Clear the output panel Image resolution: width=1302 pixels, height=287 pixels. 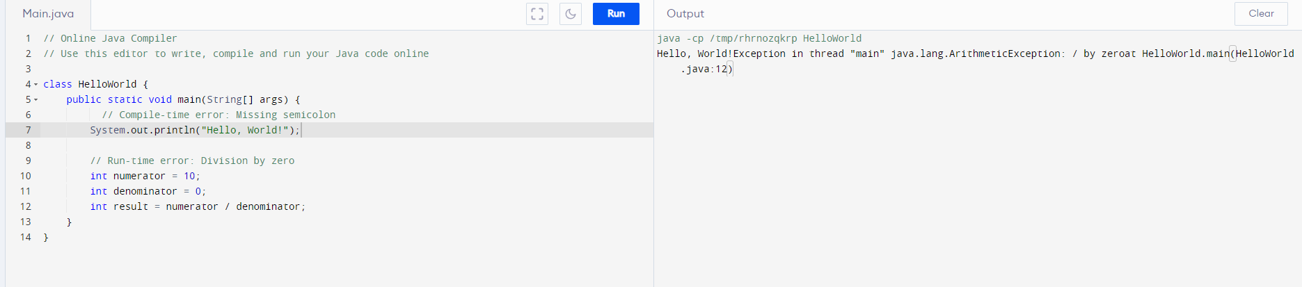[1261, 14]
